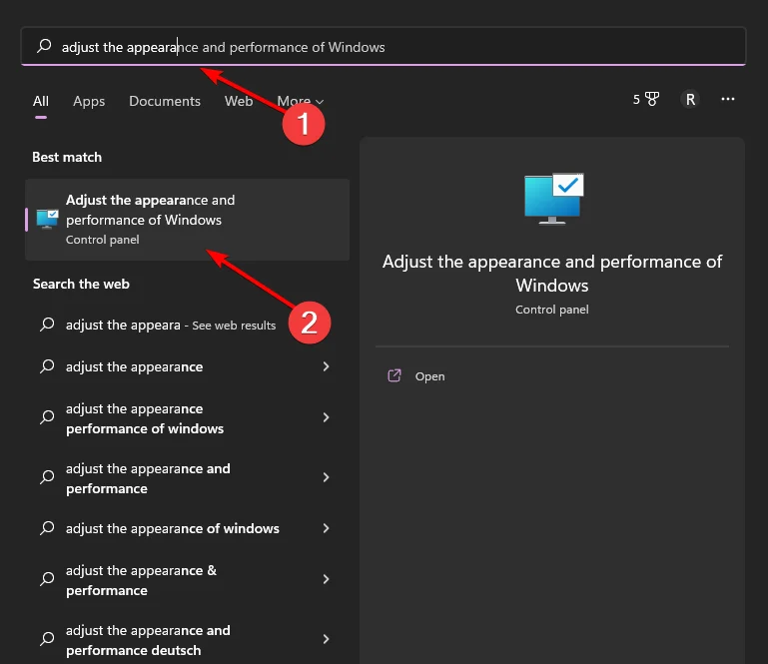This screenshot has height=664, width=768.
Task: Expand the More filter dropdown
Action: pos(300,101)
